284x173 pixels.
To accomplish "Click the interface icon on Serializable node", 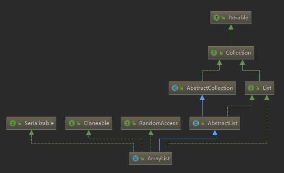I will click(x=13, y=123).
